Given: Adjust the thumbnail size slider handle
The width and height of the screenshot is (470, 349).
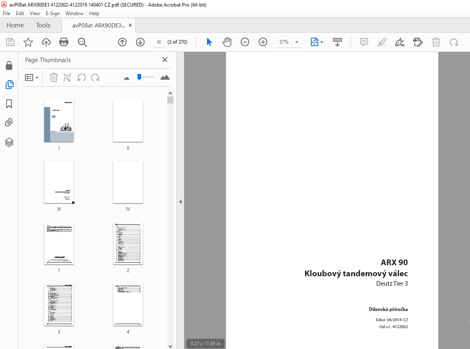Looking at the screenshot, I should coord(139,77).
